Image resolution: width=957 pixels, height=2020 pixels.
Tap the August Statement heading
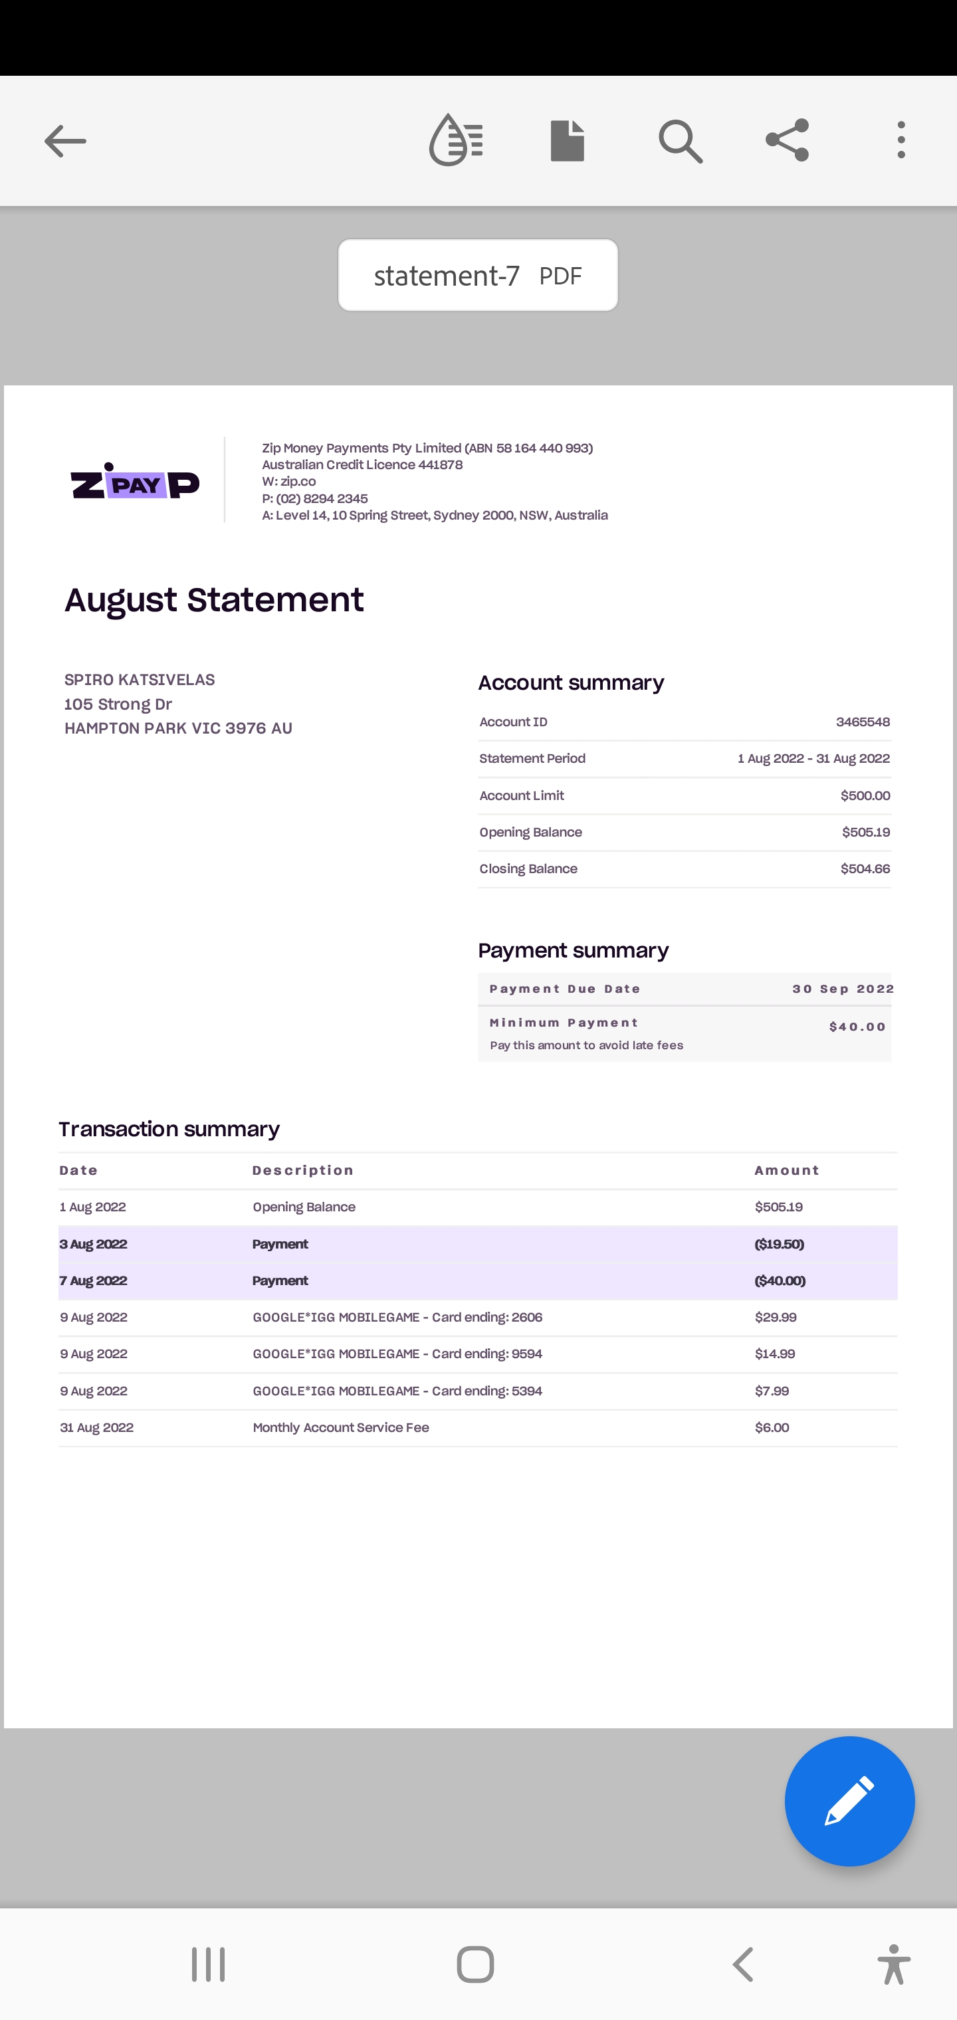point(214,601)
